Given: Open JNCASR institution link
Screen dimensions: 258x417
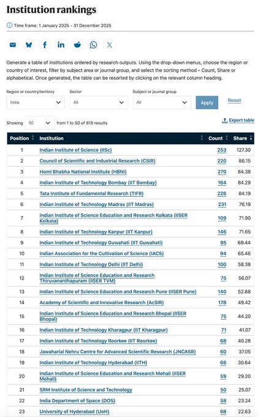Looking at the screenshot, I should point(118,352).
